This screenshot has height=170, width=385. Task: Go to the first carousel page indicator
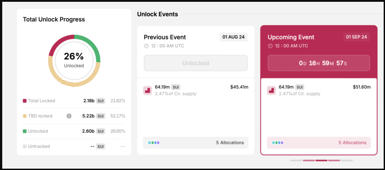[296, 161]
